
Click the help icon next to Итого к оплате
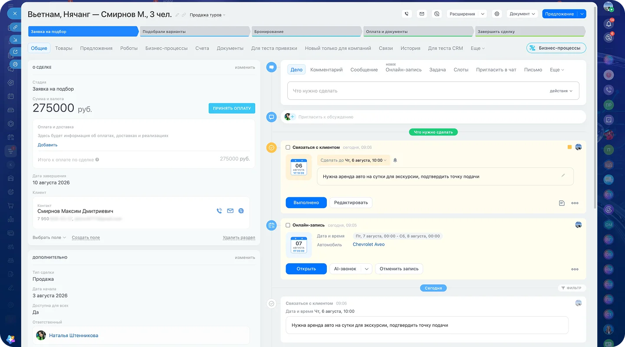point(97,160)
